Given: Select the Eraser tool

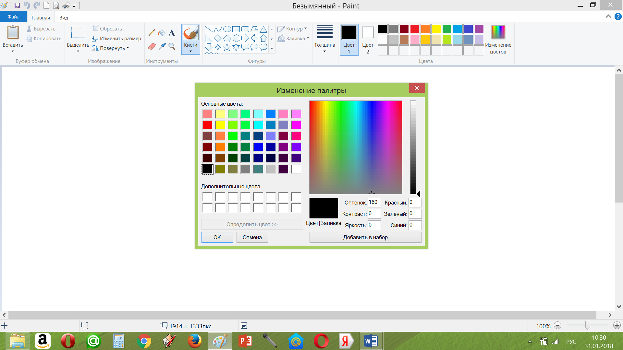Looking at the screenshot, I should (152, 46).
